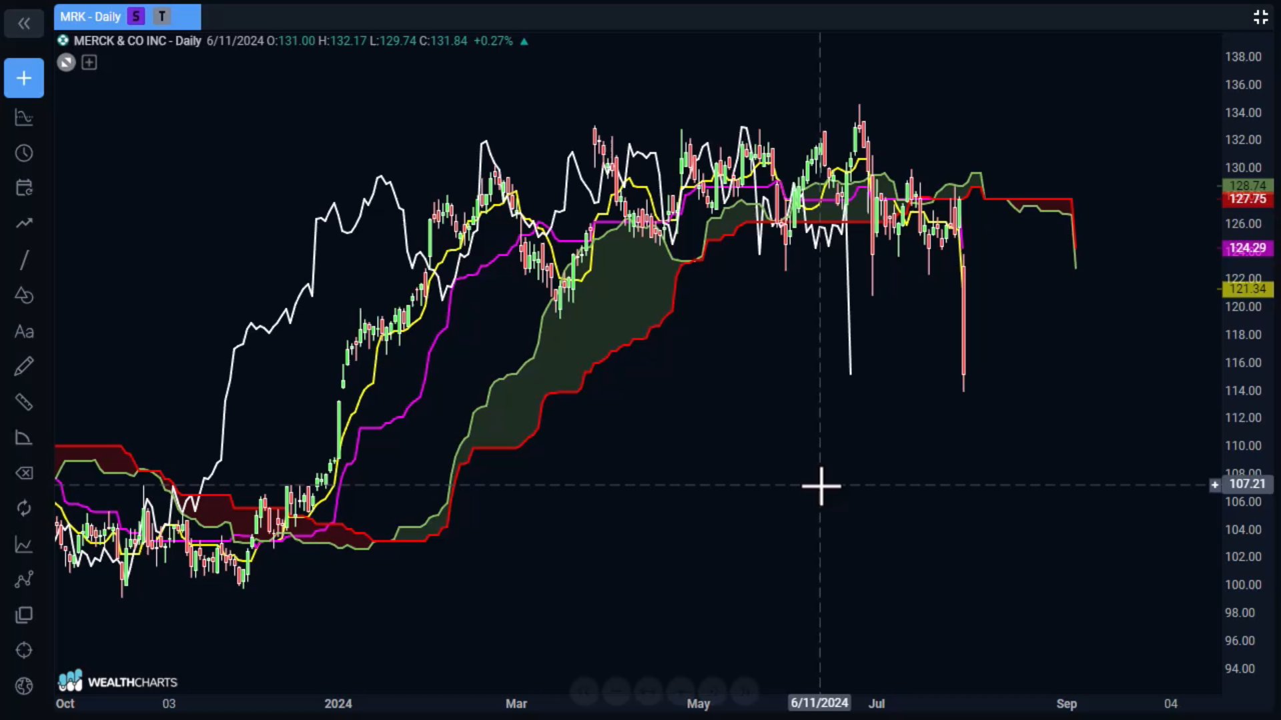Click the green 128.74 price tag
The height and width of the screenshot is (720, 1281).
coord(1247,185)
